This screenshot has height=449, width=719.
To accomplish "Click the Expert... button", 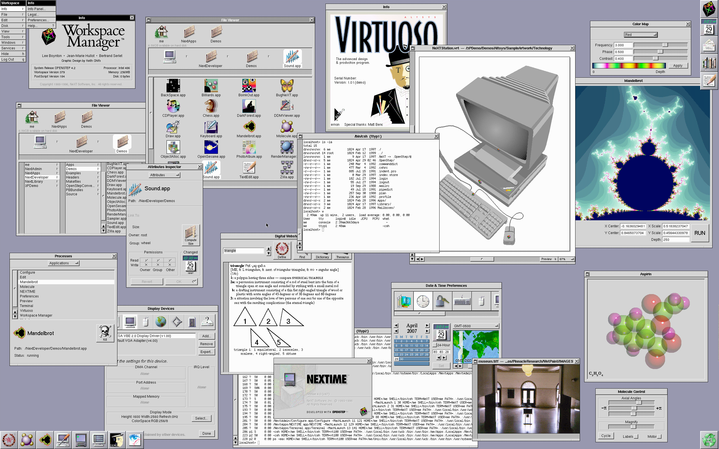I will pyautogui.click(x=206, y=352).
